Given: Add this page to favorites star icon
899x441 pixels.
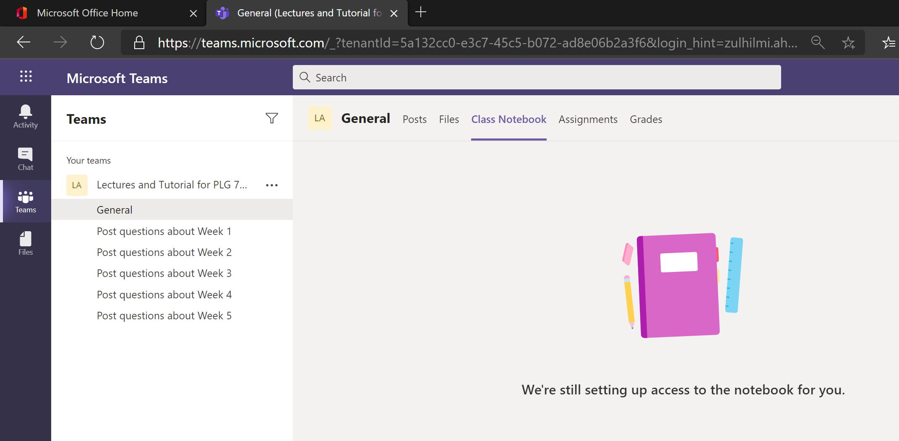Looking at the screenshot, I should tap(849, 42).
